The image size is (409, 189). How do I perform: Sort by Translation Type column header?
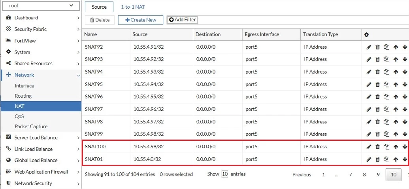click(x=331, y=34)
